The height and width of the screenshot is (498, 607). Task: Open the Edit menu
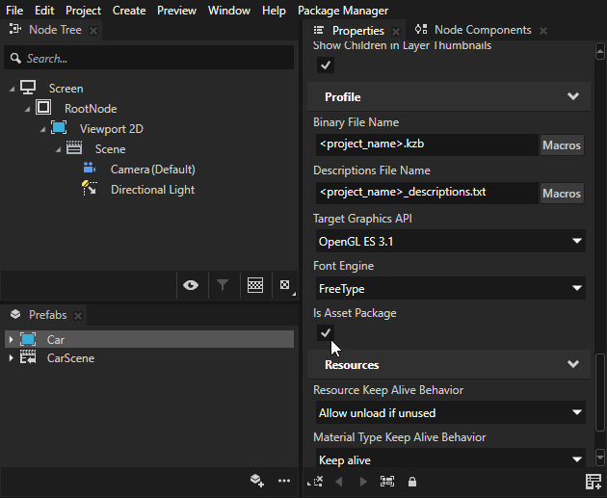tap(44, 11)
